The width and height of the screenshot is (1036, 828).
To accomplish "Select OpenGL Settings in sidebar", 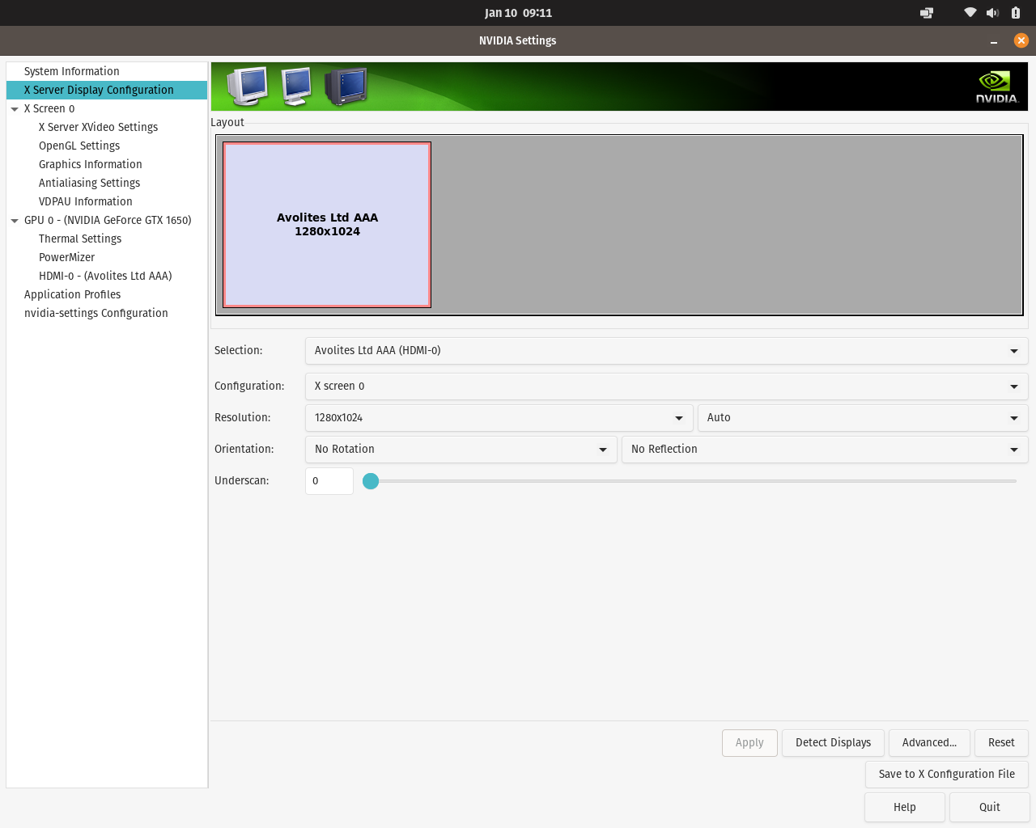I will coord(79,146).
